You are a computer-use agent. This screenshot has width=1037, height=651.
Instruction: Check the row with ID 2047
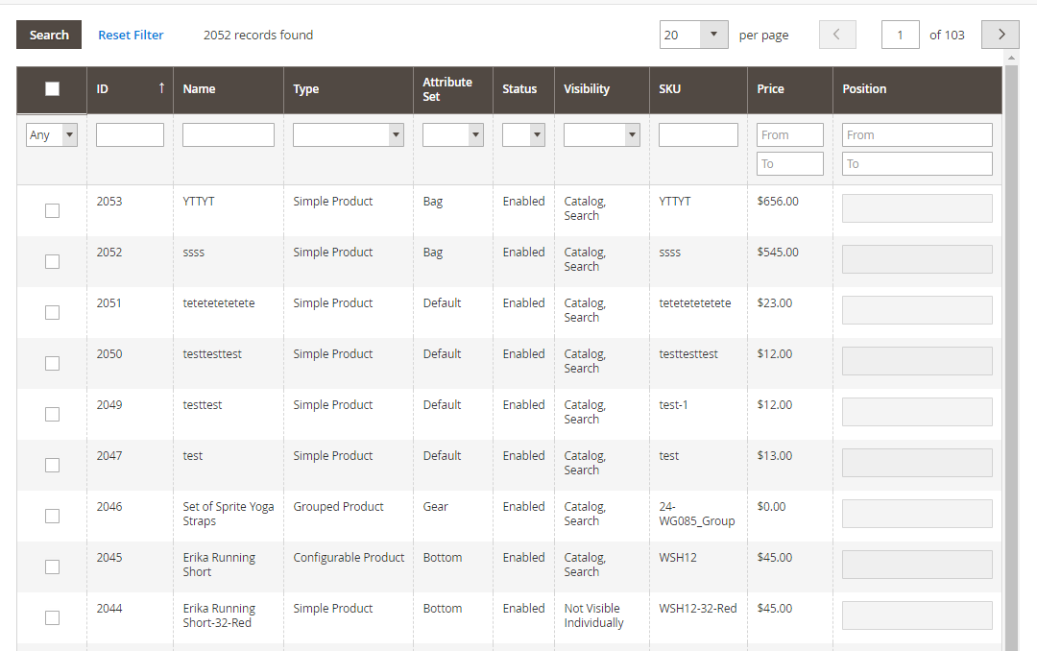click(52, 465)
